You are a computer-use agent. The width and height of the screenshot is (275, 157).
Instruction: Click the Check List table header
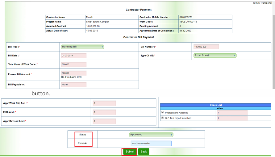click(215, 105)
